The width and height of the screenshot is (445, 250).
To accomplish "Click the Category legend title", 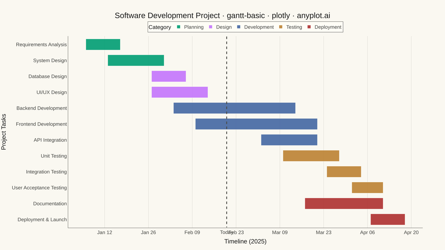I will click(160, 27).
